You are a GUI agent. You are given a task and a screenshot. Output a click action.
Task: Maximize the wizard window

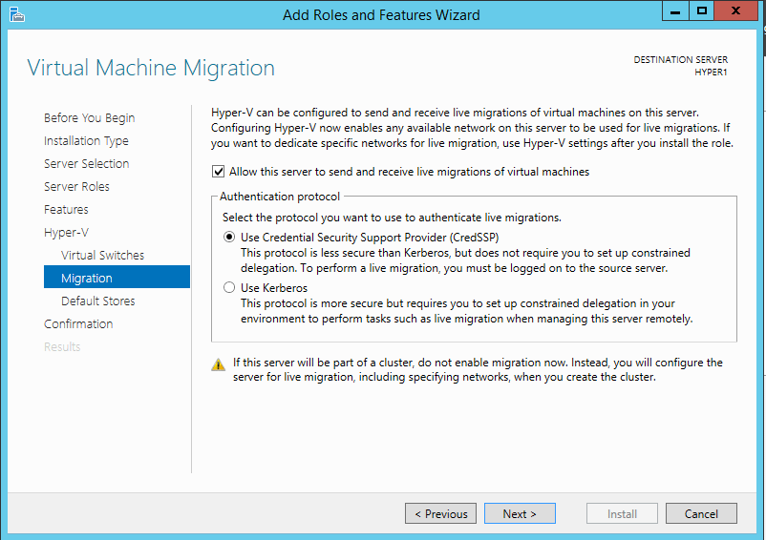[702, 11]
